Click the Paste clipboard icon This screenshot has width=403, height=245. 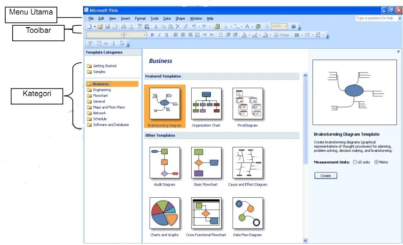pos(170,26)
